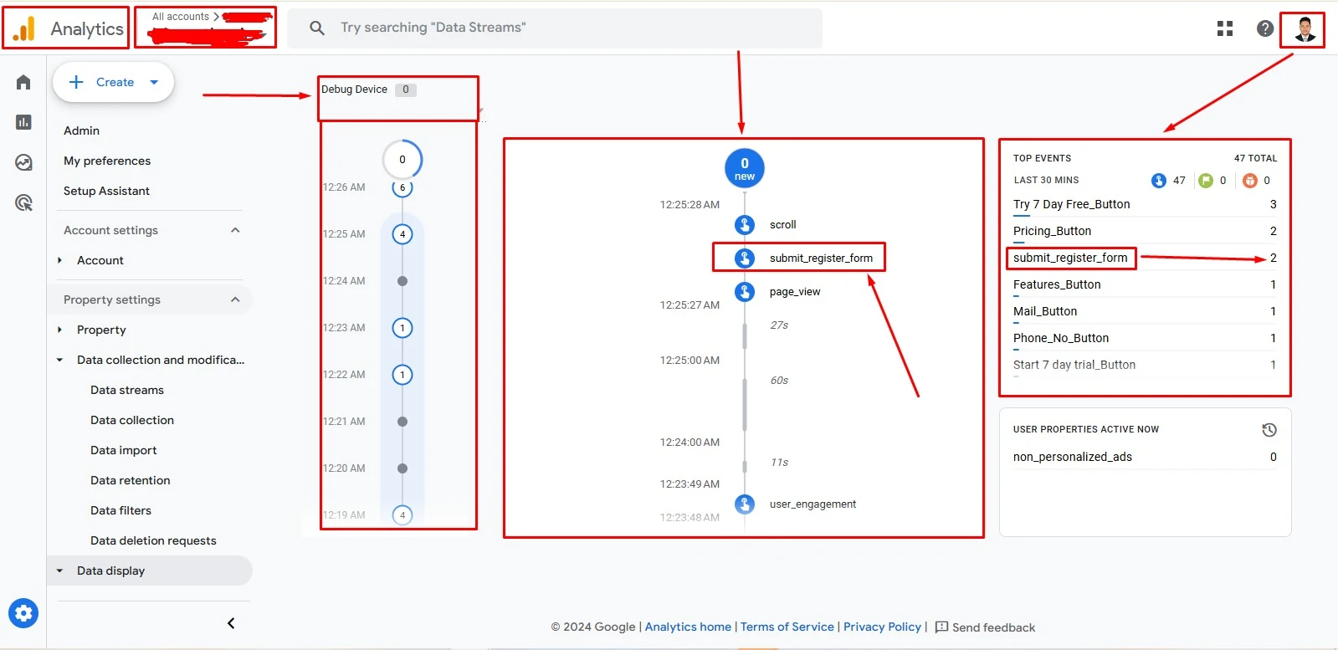Collapse the admin sidebar with the chevron
The width and height of the screenshot is (1338, 650).
click(x=231, y=623)
